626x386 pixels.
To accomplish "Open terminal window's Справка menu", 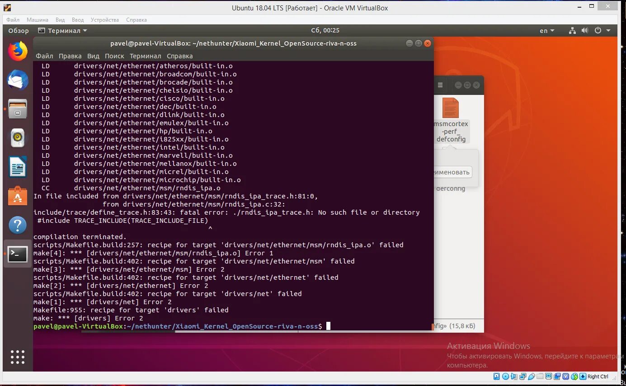I will (x=179, y=56).
